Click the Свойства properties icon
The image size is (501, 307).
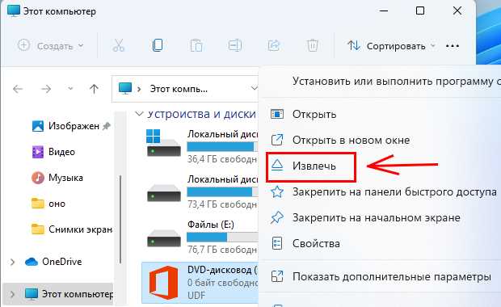[x=277, y=243]
